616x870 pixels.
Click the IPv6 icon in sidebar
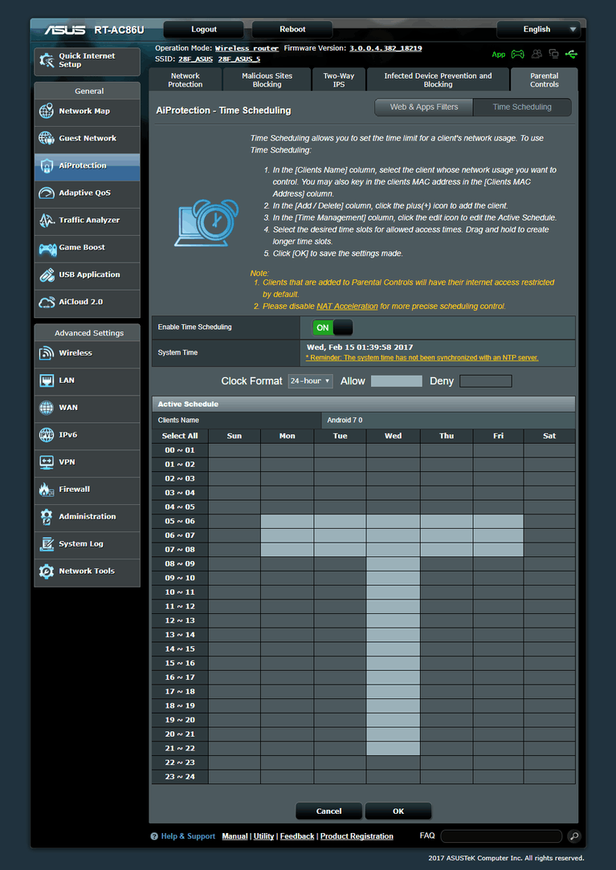coord(47,435)
